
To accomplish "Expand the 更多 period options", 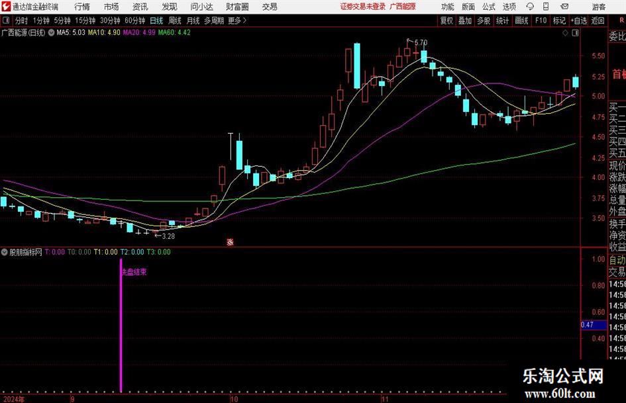I will tap(237, 21).
